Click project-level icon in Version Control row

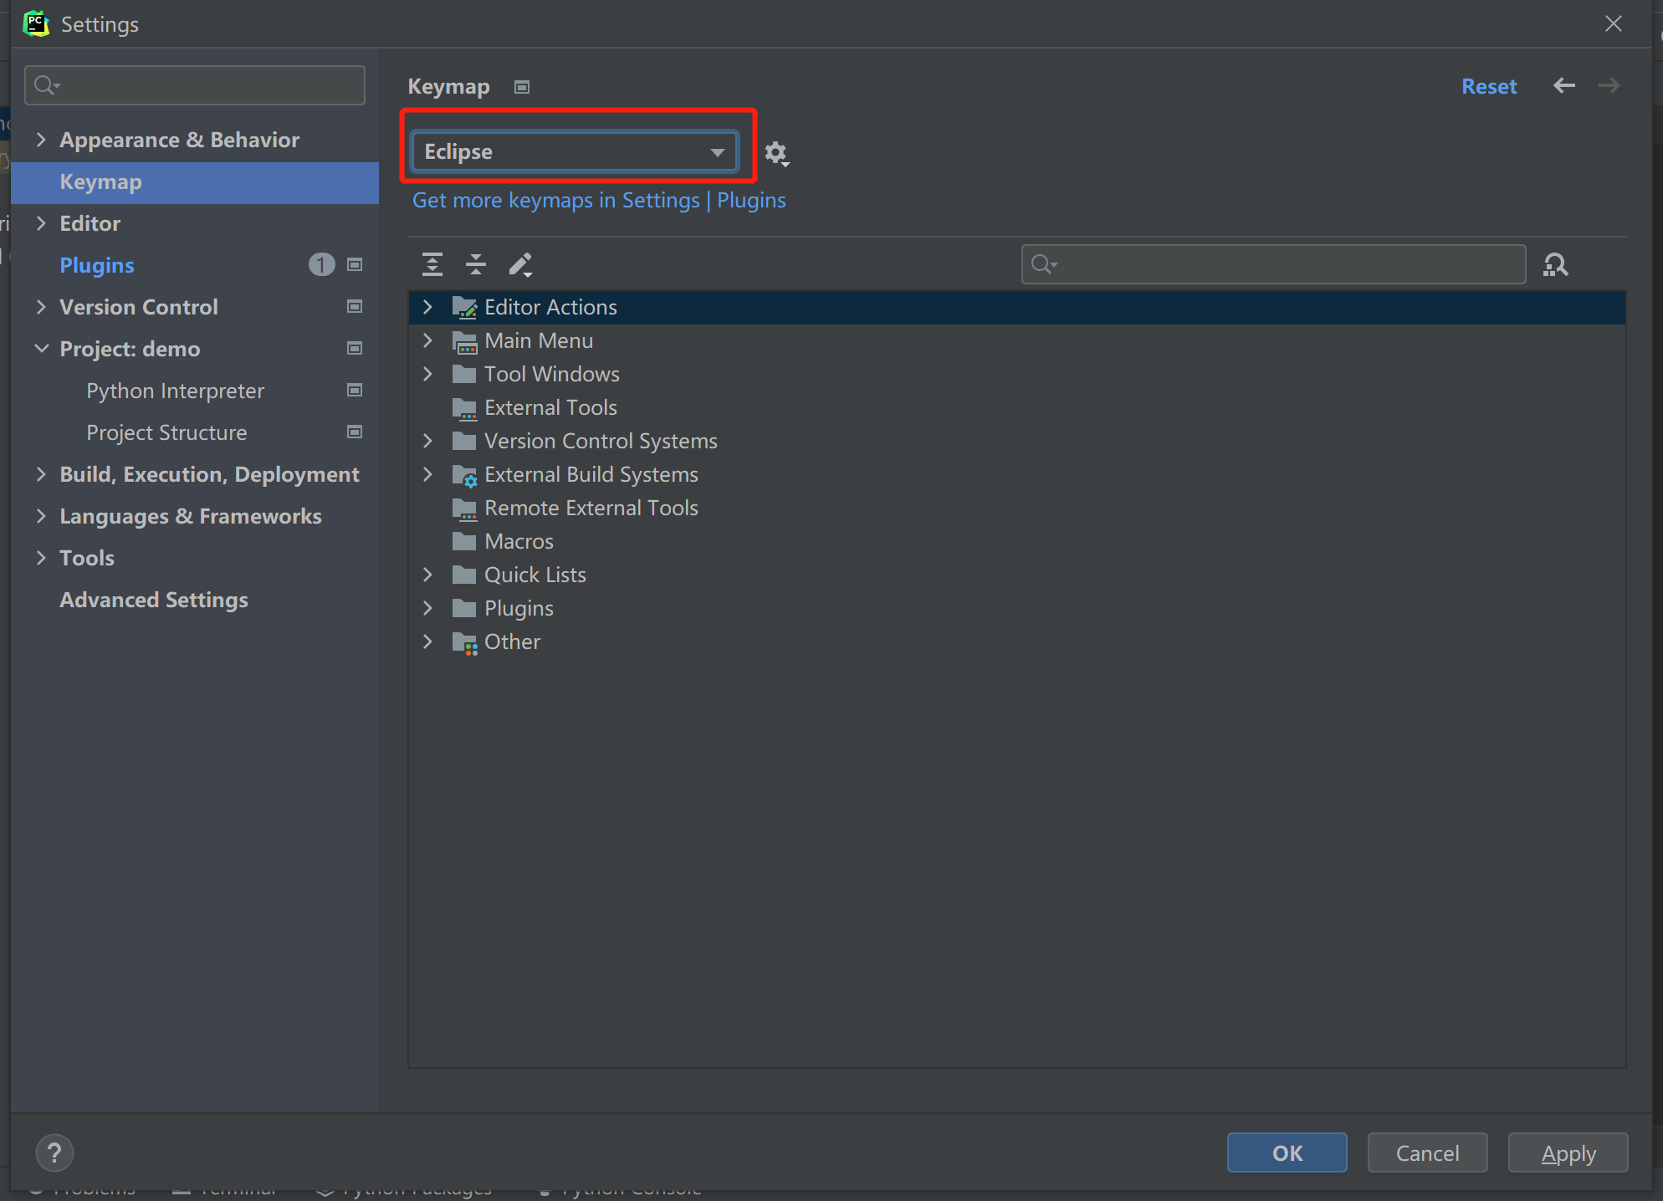pyautogui.click(x=355, y=306)
